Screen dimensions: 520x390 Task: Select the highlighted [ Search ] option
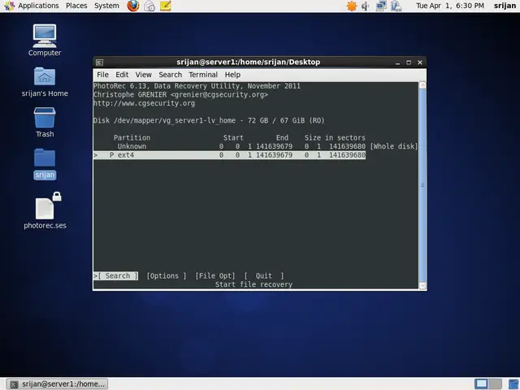click(115, 276)
